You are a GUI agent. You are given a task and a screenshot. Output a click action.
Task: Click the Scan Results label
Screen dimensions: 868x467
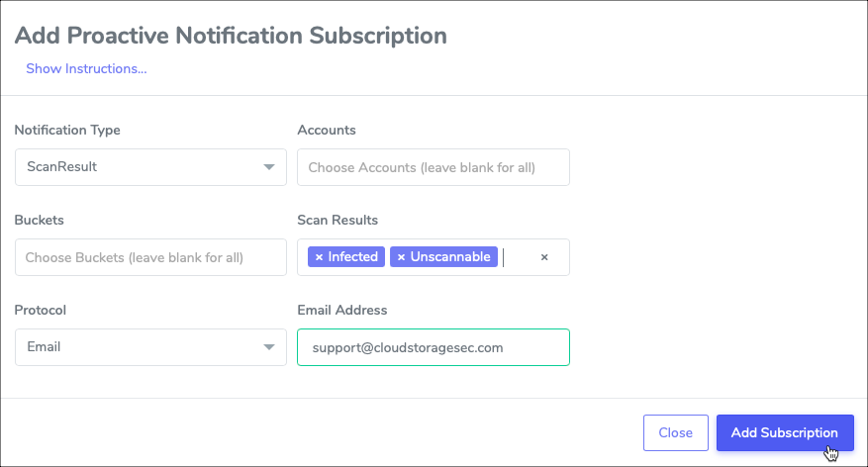point(338,221)
